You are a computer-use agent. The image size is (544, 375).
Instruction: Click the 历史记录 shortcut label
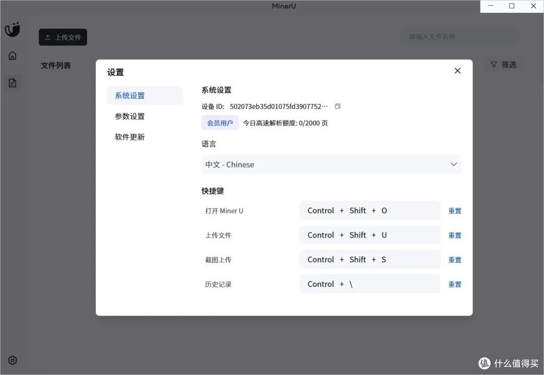click(x=218, y=284)
